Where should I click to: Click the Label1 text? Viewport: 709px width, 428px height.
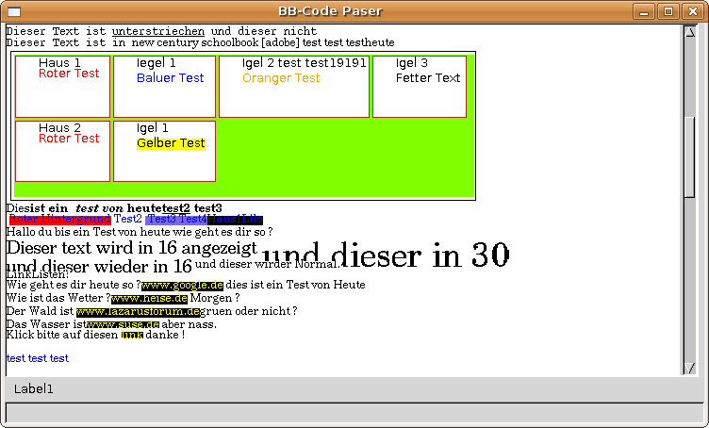[x=34, y=388]
